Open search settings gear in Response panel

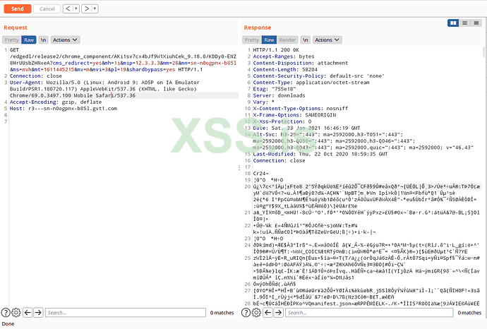[x=256, y=313]
